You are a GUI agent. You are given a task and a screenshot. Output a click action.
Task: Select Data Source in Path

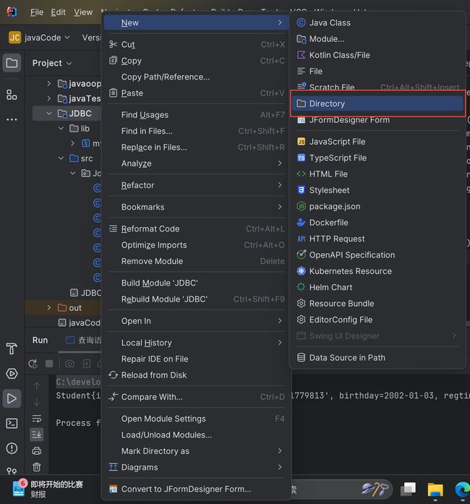377,357
